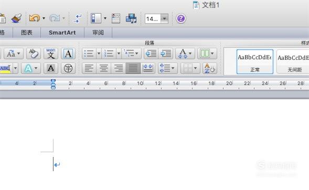309x190 pixels.
Task: Click the 文档1 document title icon
Action: coord(196,5)
